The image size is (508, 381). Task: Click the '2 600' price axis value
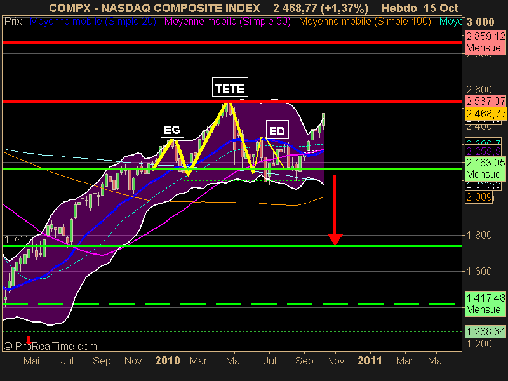pos(479,90)
